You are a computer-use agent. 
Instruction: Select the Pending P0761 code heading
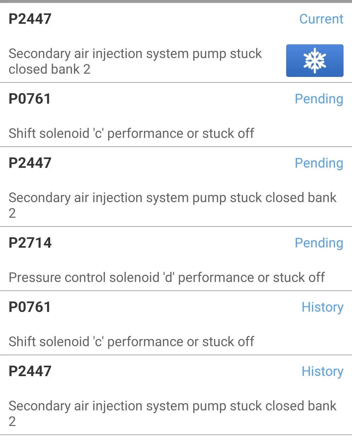click(30, 99)
